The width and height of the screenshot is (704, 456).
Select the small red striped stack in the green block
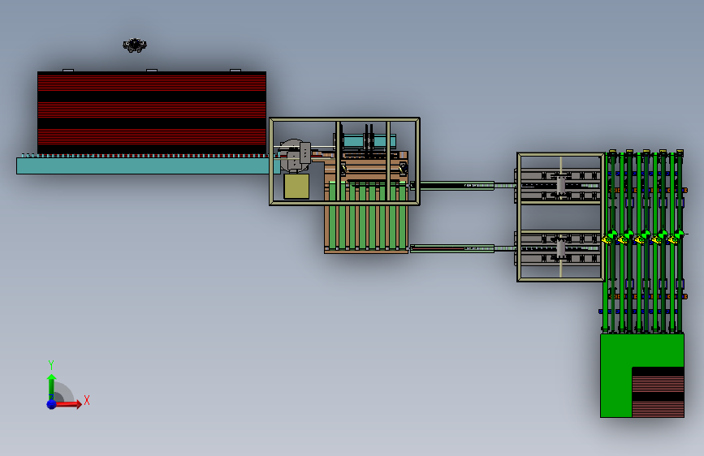(x=658, y=392)
